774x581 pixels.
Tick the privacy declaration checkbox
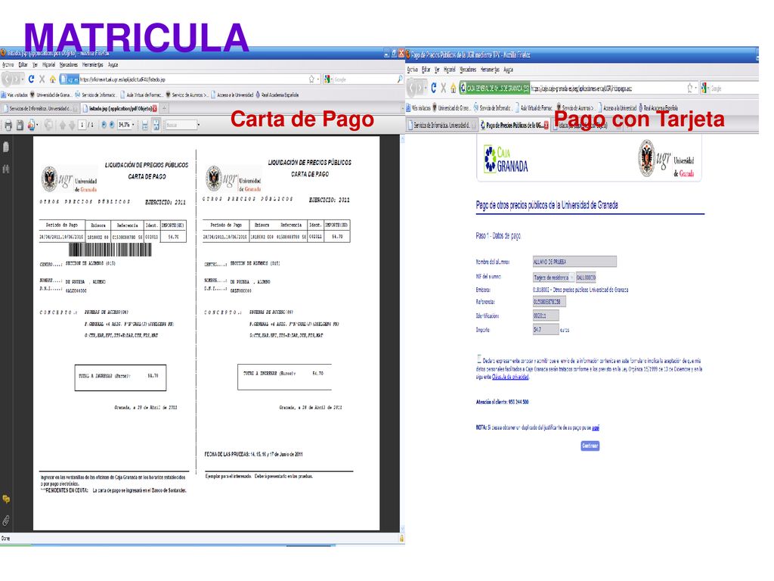(x=478, y=358)
